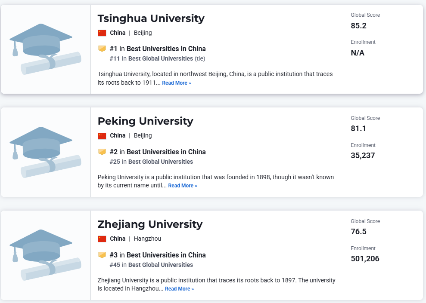The width and height of the screenshot is (426, 303).
Task: Click China flag icon under Peking University
Action: [102, 136]
